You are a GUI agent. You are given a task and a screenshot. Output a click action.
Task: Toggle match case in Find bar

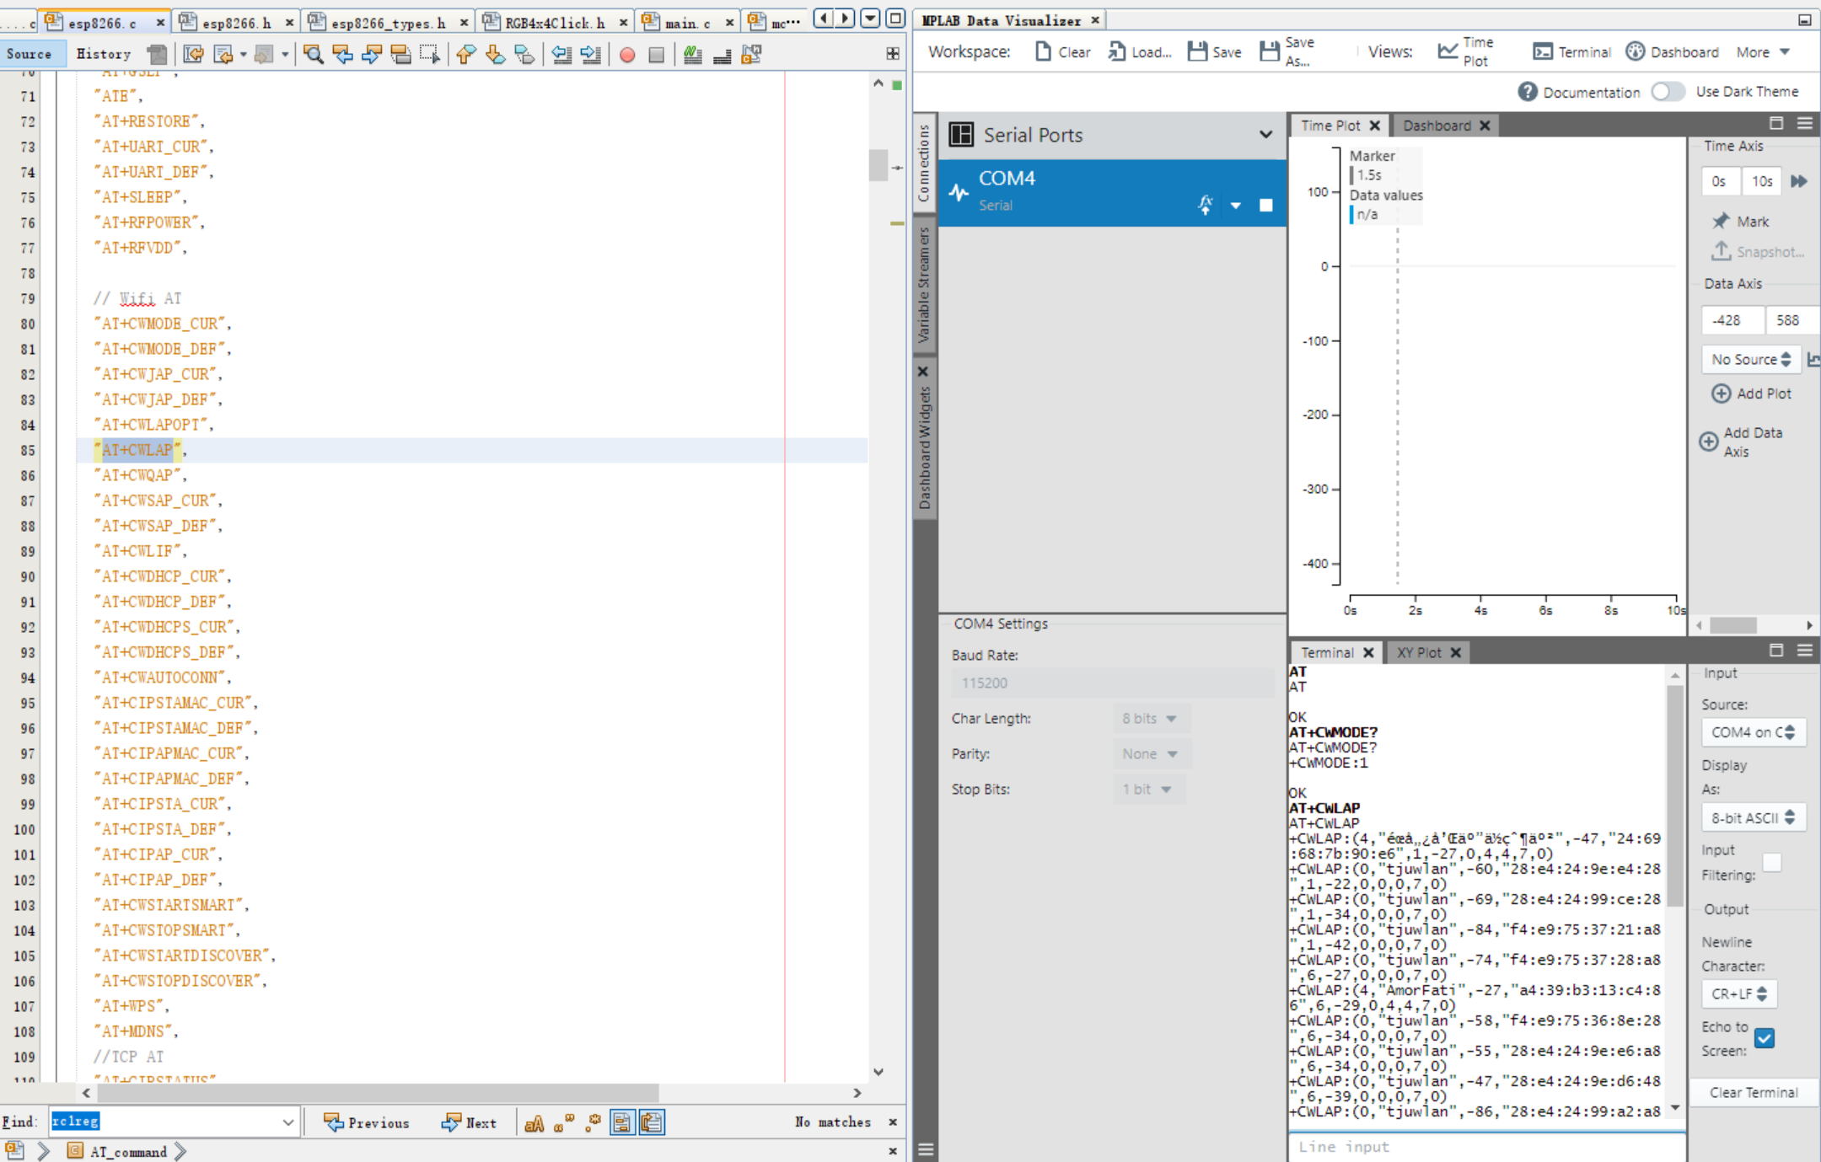pos(534,1122)
